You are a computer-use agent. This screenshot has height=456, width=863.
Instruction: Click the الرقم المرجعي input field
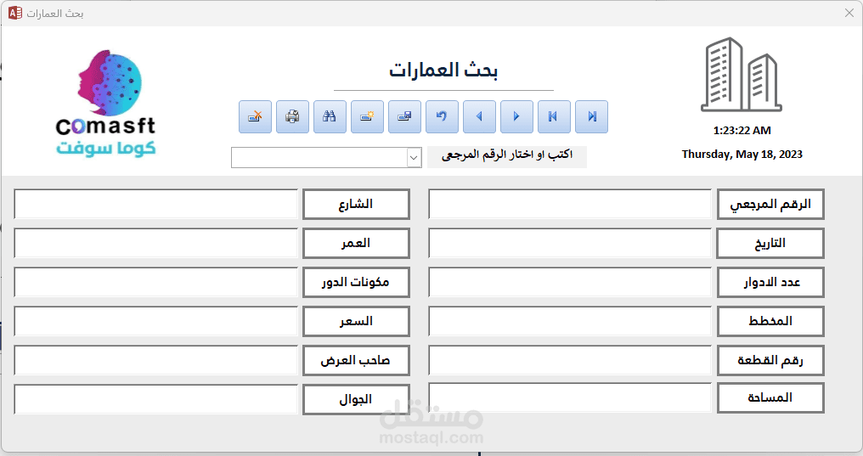tap(569, 205)
